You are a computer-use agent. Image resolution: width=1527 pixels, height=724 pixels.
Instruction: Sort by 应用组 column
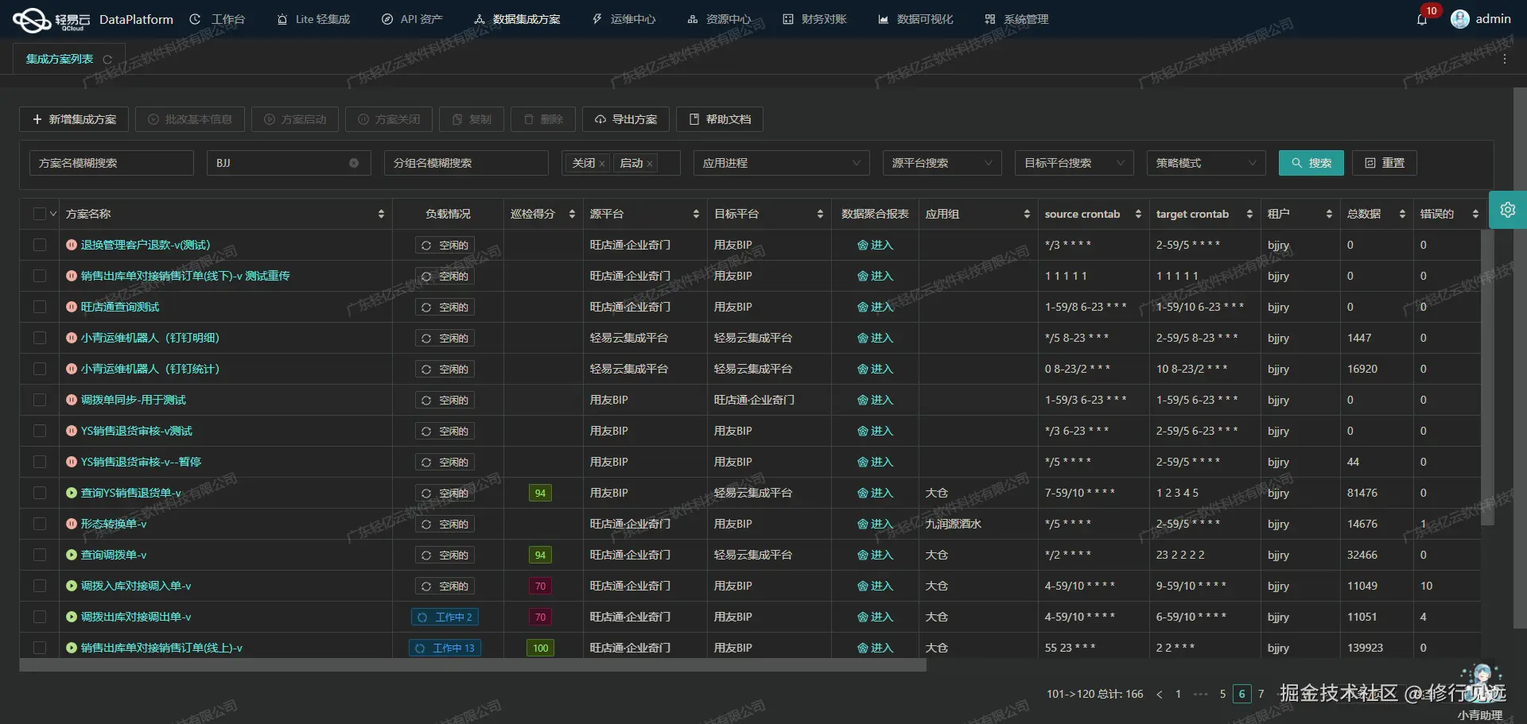1027,214
